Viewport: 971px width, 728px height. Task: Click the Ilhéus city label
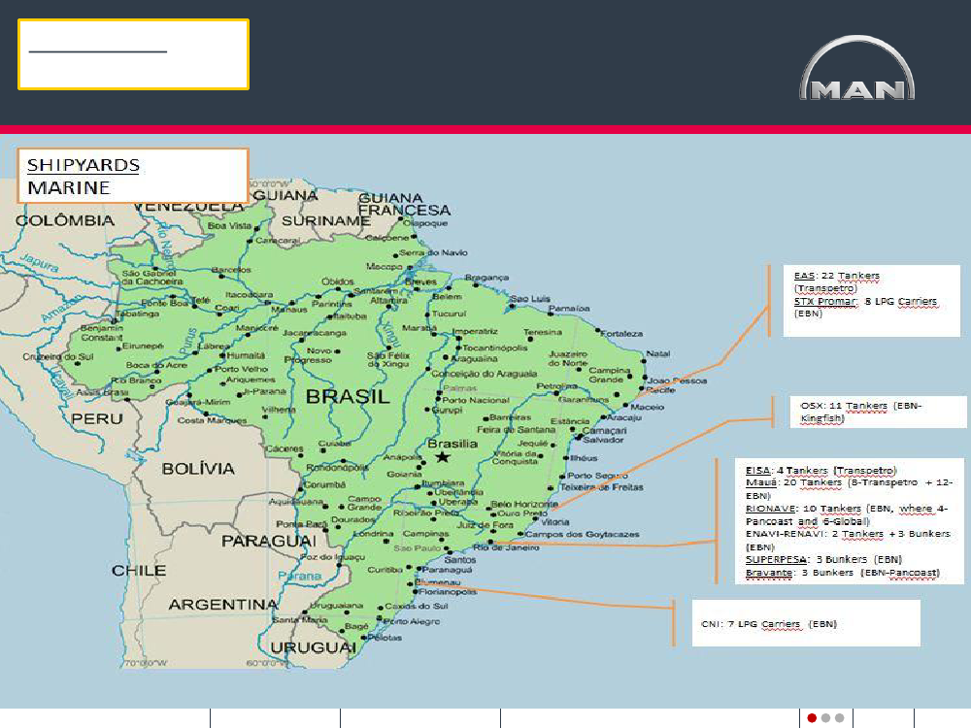point(584,458)
